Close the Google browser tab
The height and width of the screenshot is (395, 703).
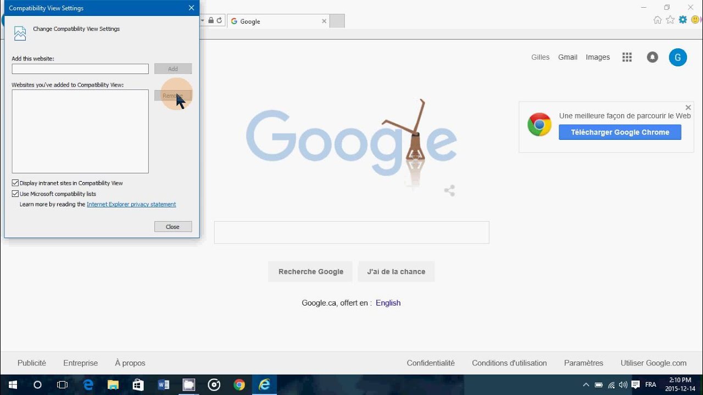click(324, 21)
